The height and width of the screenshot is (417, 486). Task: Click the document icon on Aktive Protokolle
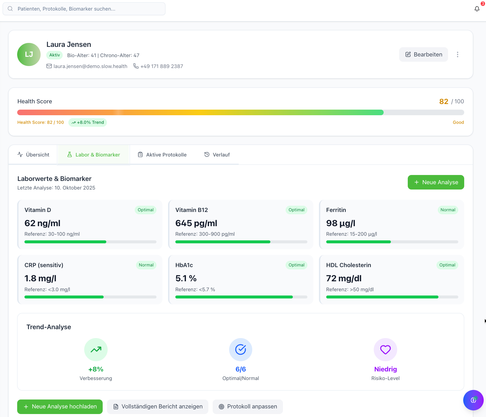point(140,154)
